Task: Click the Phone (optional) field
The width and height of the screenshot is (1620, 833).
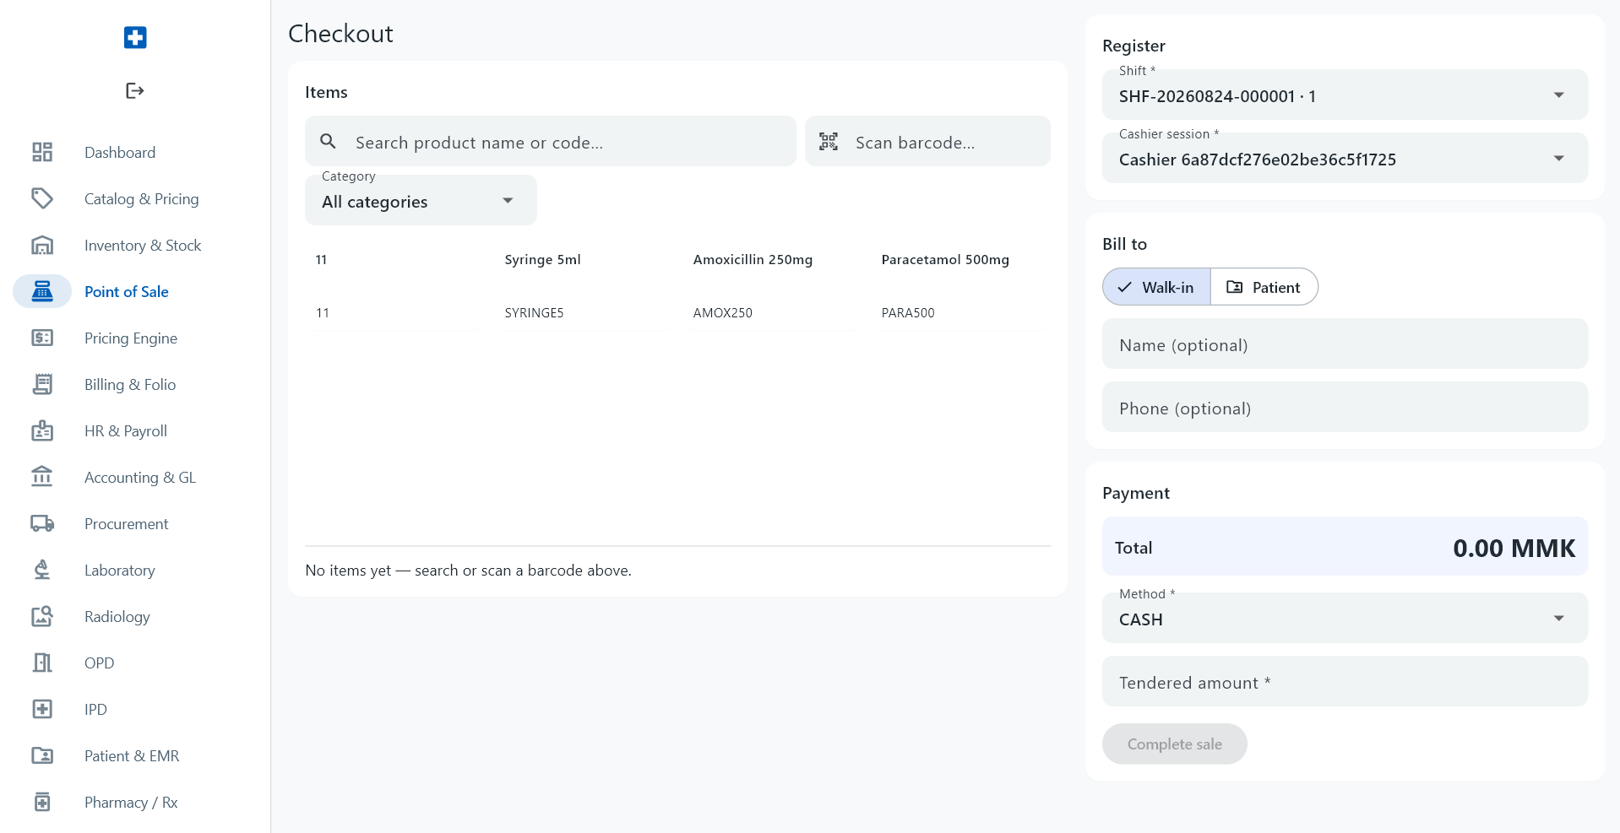Action: [1345, 407]
